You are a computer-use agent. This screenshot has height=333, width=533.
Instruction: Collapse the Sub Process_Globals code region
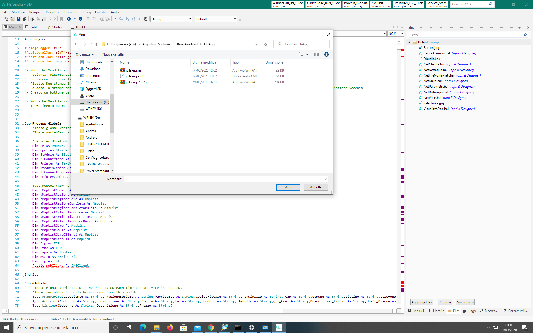(23, 123)
